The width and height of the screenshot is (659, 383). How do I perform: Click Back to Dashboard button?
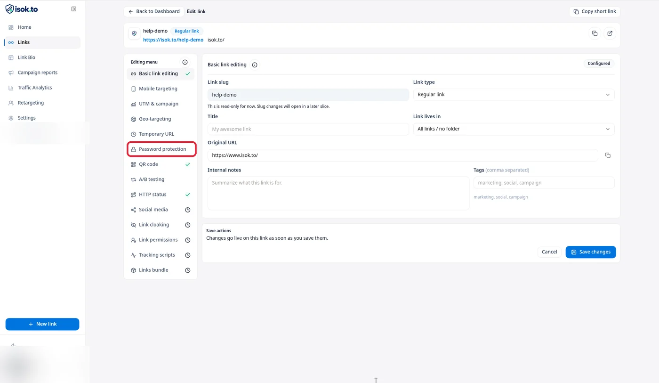[x=154, y=11]
